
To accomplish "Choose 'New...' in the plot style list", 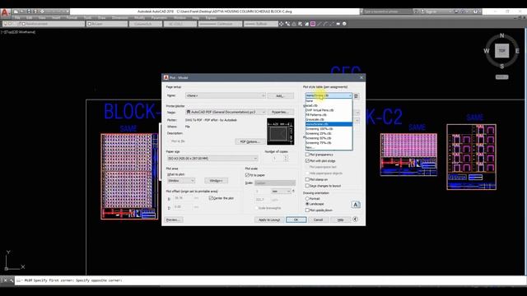I will [x=329, y=148].
